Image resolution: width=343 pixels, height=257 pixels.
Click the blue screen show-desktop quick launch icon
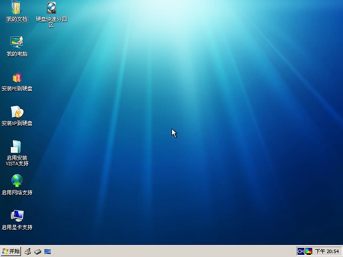[48, 251]
